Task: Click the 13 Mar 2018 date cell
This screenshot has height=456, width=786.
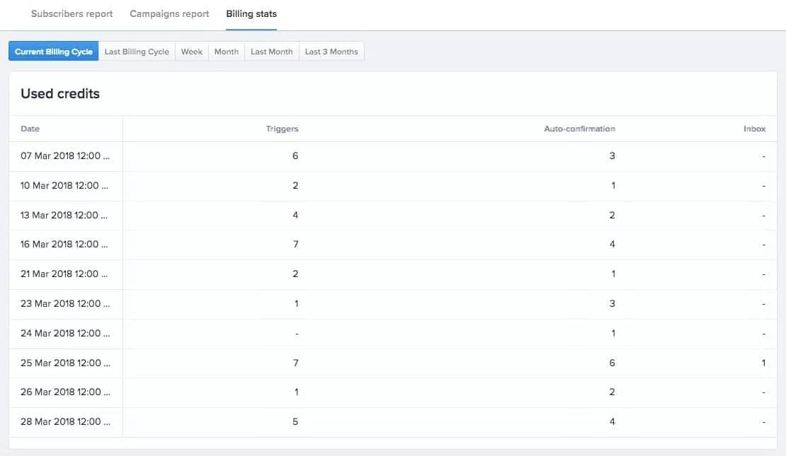Action: click(65, 215)
